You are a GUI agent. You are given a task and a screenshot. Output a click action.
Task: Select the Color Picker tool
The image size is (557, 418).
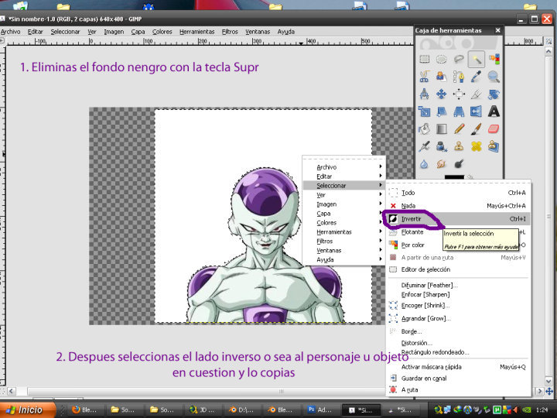(x=477, y=77)
